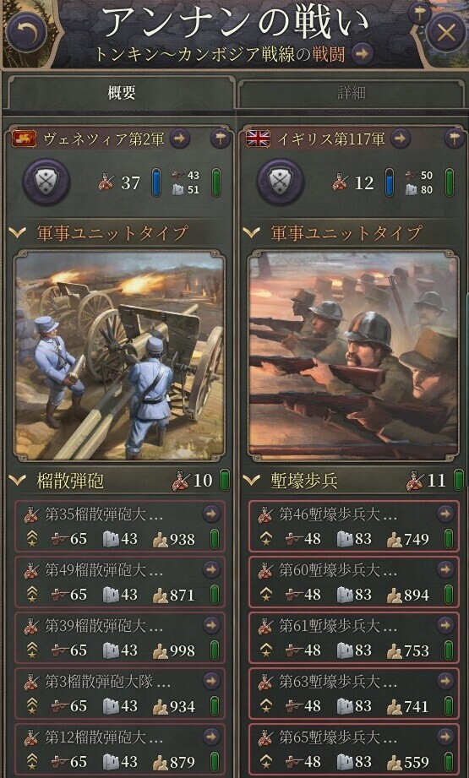Switch to the 詳細 tab

click(x=351, y=93)
